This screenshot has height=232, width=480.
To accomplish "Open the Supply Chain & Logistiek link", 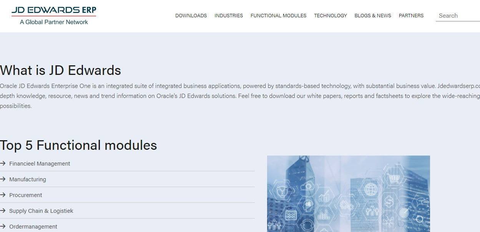I will point(41,211).
